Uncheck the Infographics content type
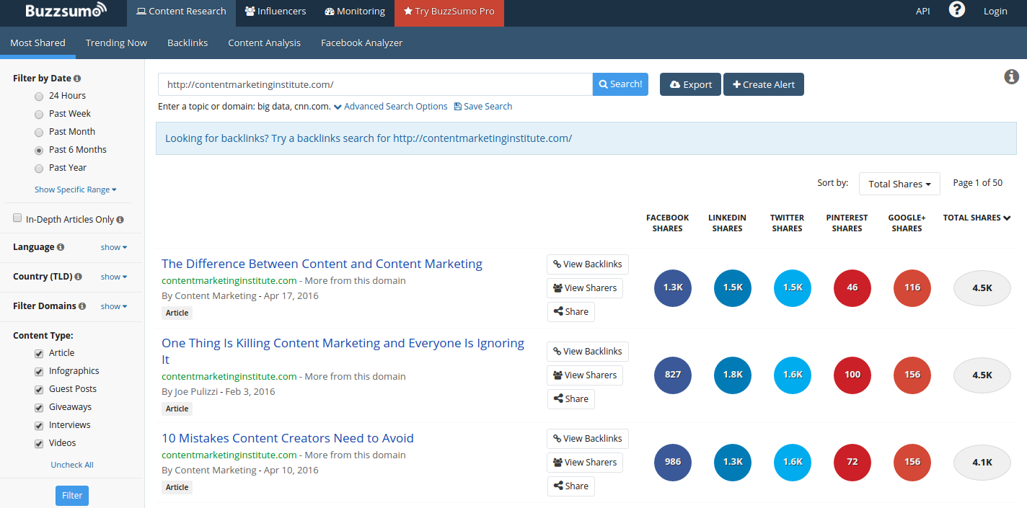The height and width of the screenshot is (508, 1027). pos(39,371)
